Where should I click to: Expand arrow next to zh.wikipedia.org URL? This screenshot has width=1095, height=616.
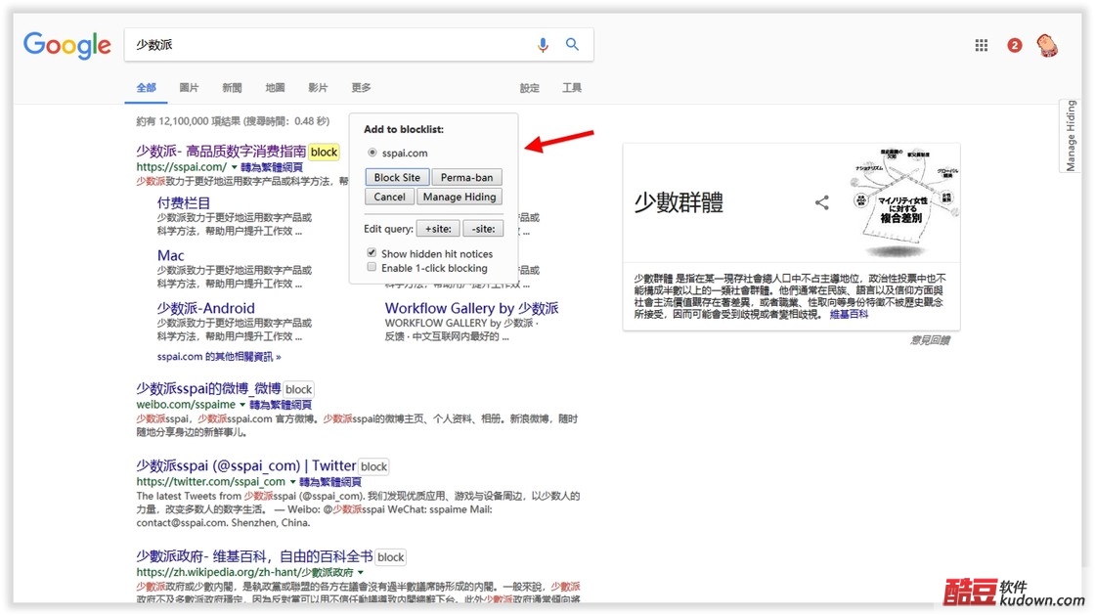(x=361, y=573)
